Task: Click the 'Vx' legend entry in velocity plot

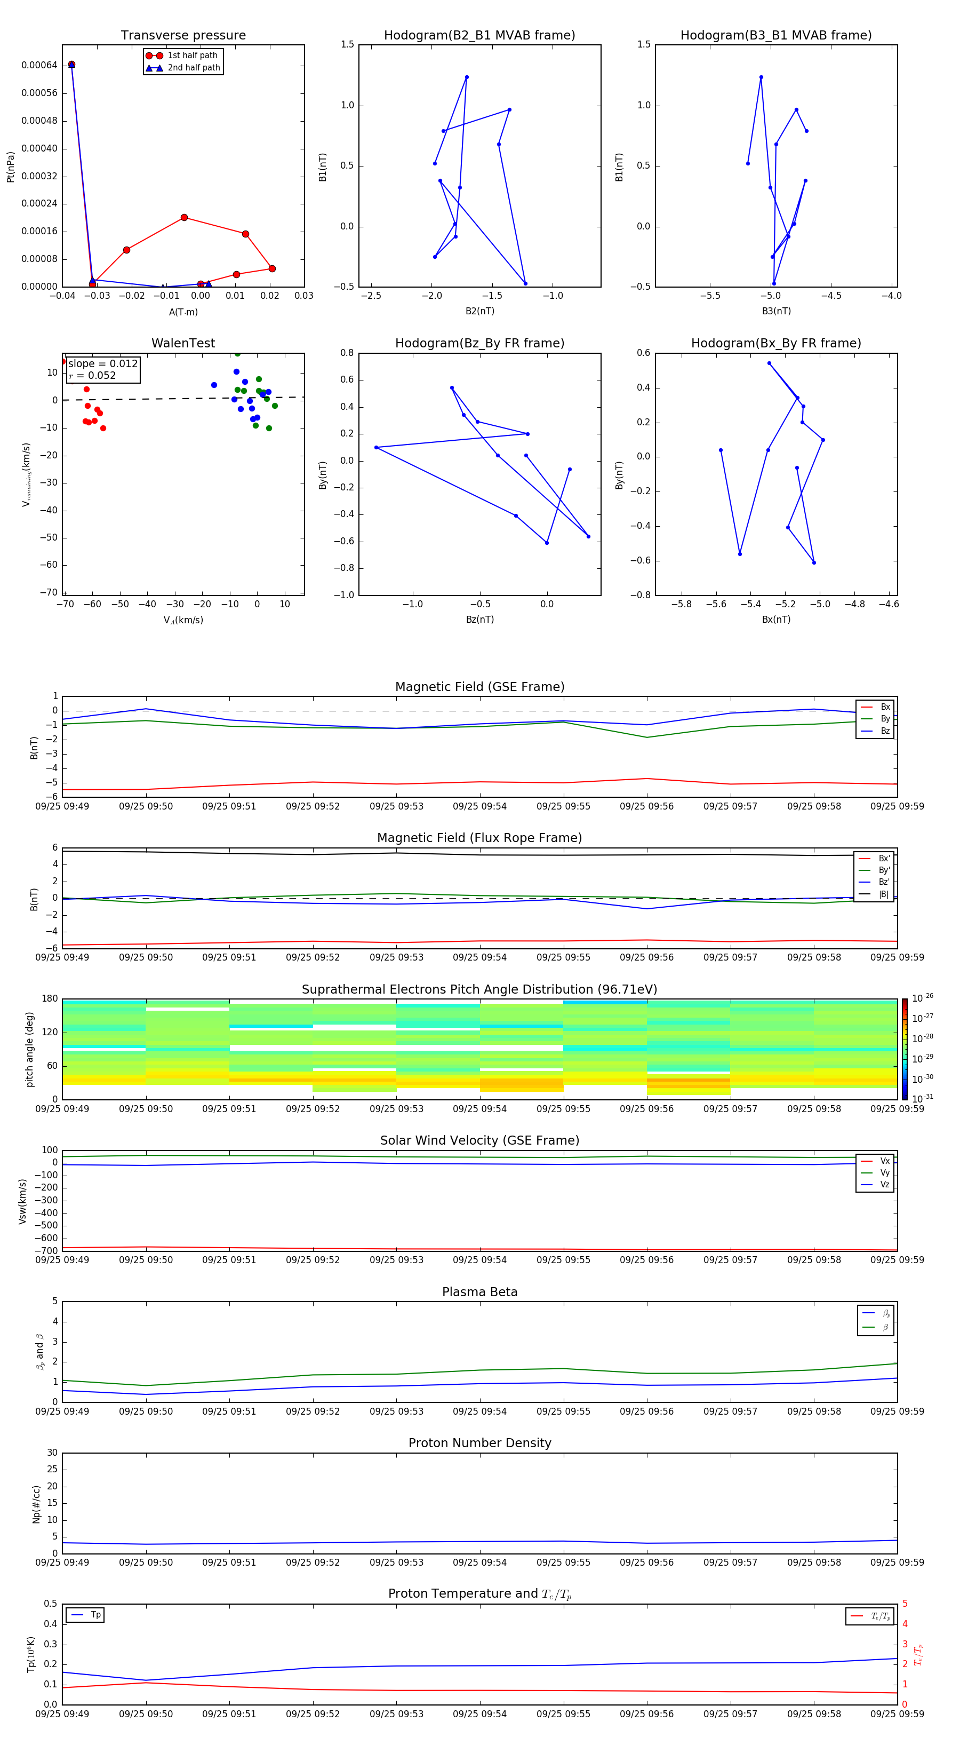Action: 875,1162
